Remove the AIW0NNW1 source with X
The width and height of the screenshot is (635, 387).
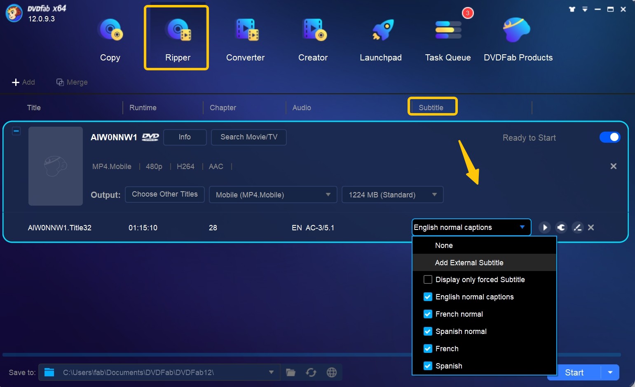[x=614, y=166]
